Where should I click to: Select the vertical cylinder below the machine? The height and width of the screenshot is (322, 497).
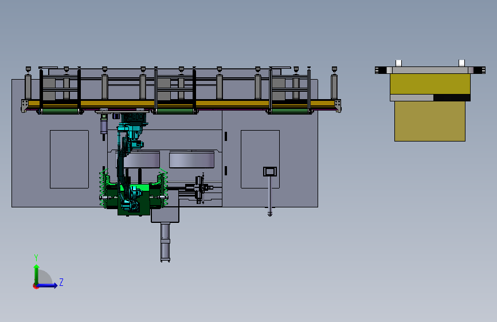(x=165, y=242)
